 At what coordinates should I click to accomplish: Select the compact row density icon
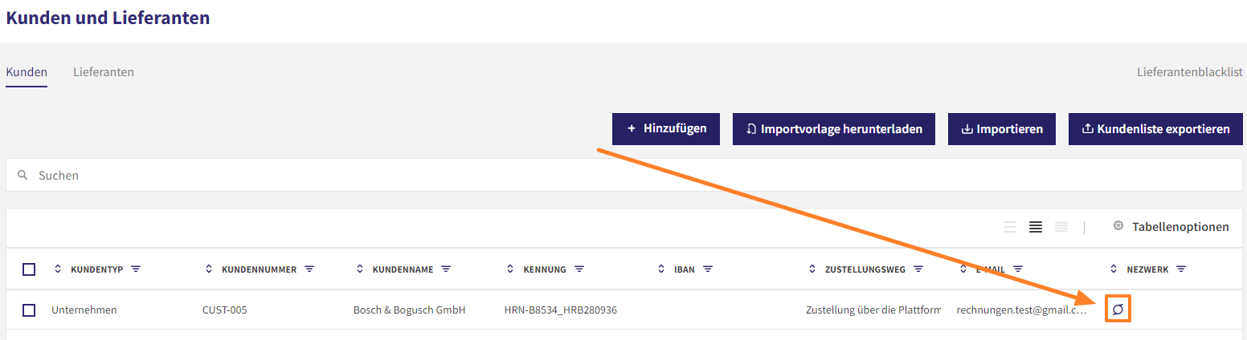(1061, 227)
